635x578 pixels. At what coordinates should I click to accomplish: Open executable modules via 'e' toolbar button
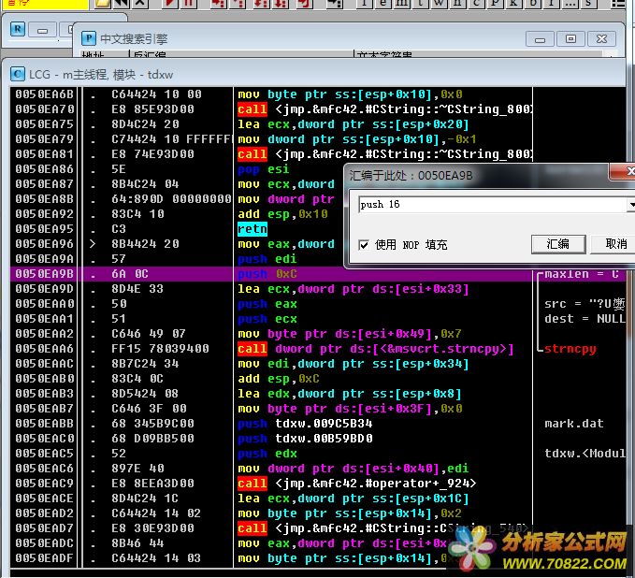382,3
